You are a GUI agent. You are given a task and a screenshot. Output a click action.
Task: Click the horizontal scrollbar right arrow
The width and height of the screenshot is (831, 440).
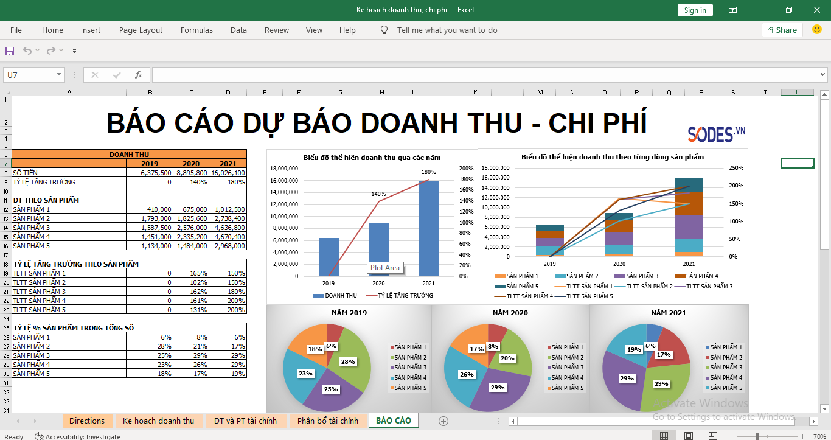[814, 421]
